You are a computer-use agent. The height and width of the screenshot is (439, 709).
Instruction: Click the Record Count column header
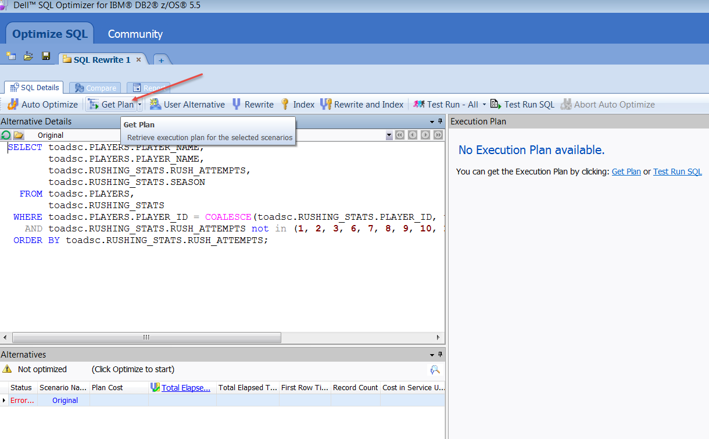pos(354,388)
